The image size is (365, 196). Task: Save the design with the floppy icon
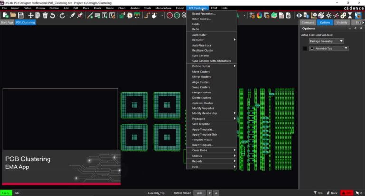(x=20, y=15)
